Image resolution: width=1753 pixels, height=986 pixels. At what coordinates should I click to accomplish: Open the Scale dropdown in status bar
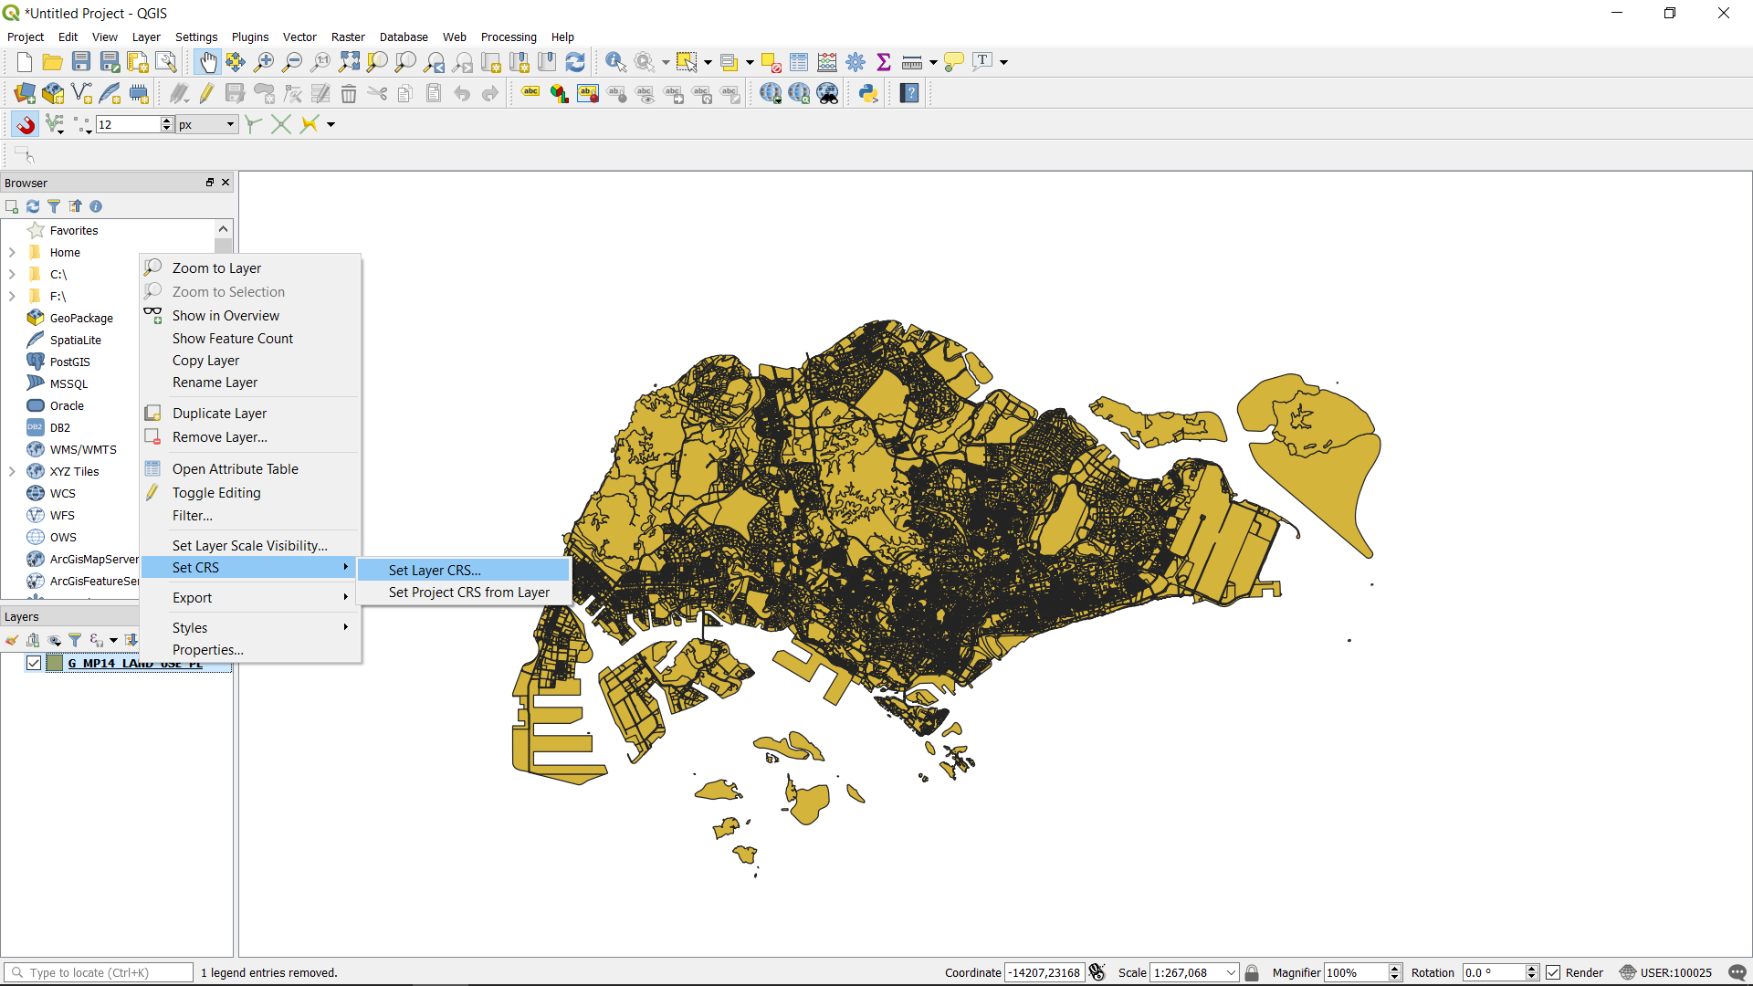tap(1231, 972)
